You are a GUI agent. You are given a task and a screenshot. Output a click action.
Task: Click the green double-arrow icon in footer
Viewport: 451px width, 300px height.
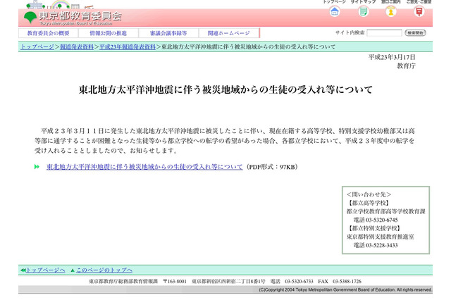[x=23, y=270]
